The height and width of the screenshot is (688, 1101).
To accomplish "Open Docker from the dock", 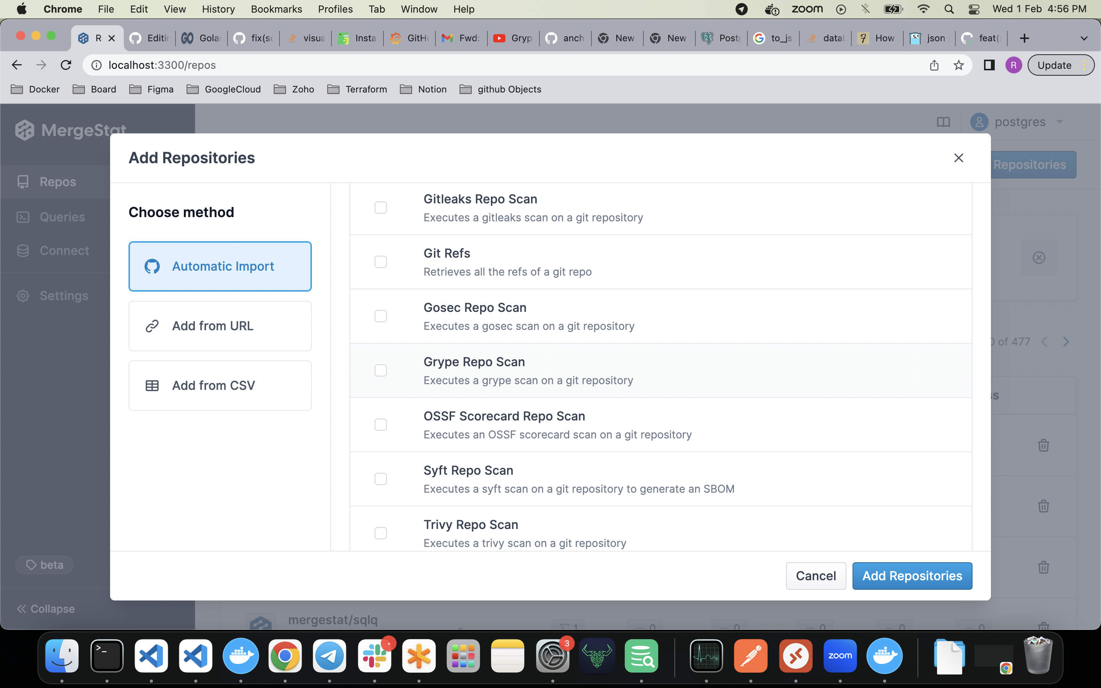I will 241,656.
